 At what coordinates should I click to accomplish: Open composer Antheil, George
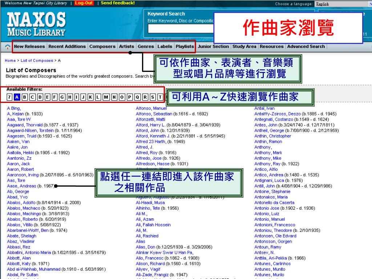[269, 130]
